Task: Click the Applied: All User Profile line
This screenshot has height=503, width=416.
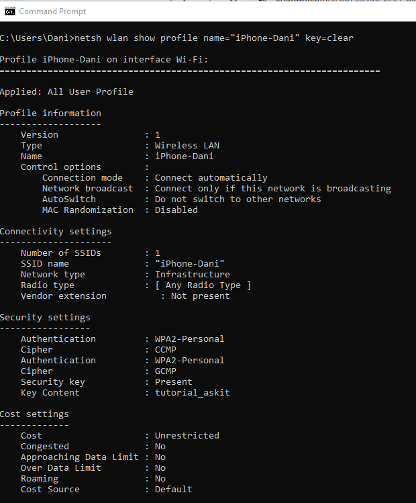Action: coord(66,92)
